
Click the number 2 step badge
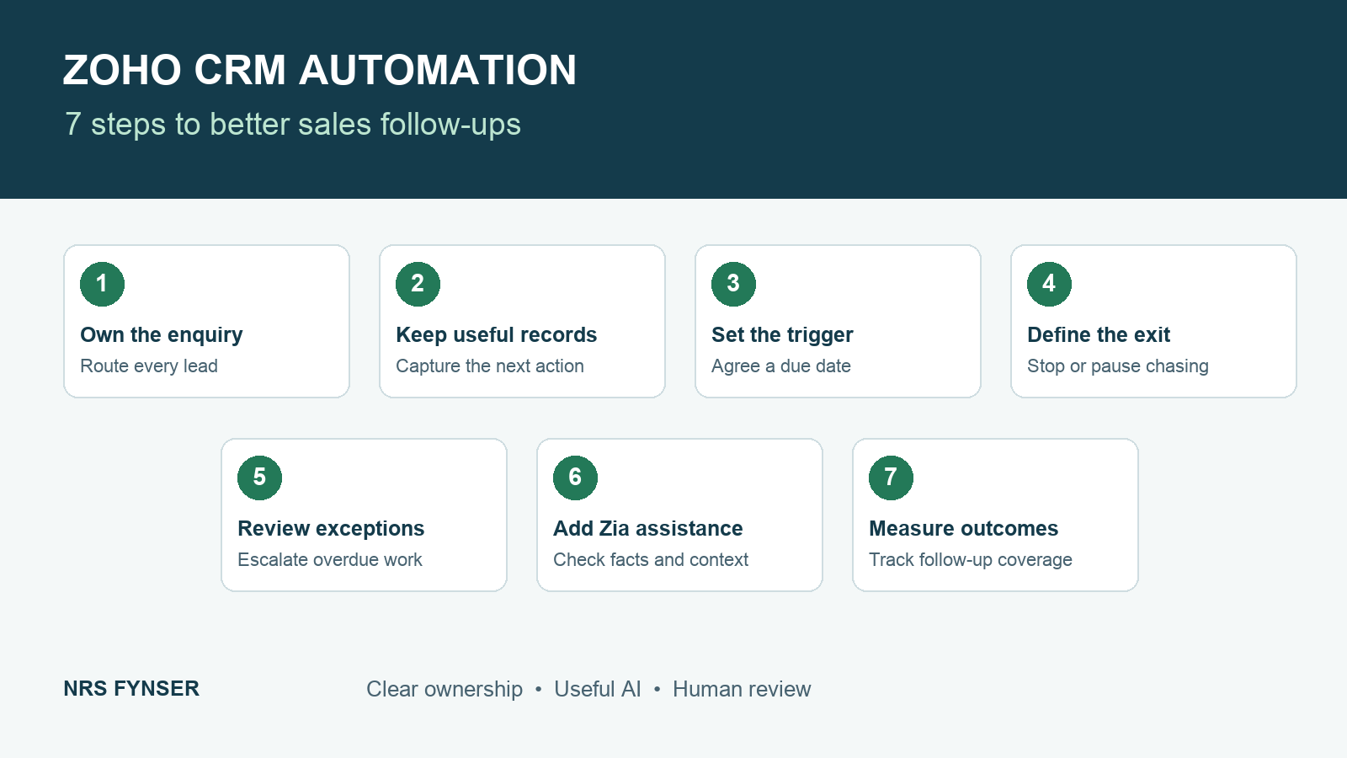tap(418, 284)
